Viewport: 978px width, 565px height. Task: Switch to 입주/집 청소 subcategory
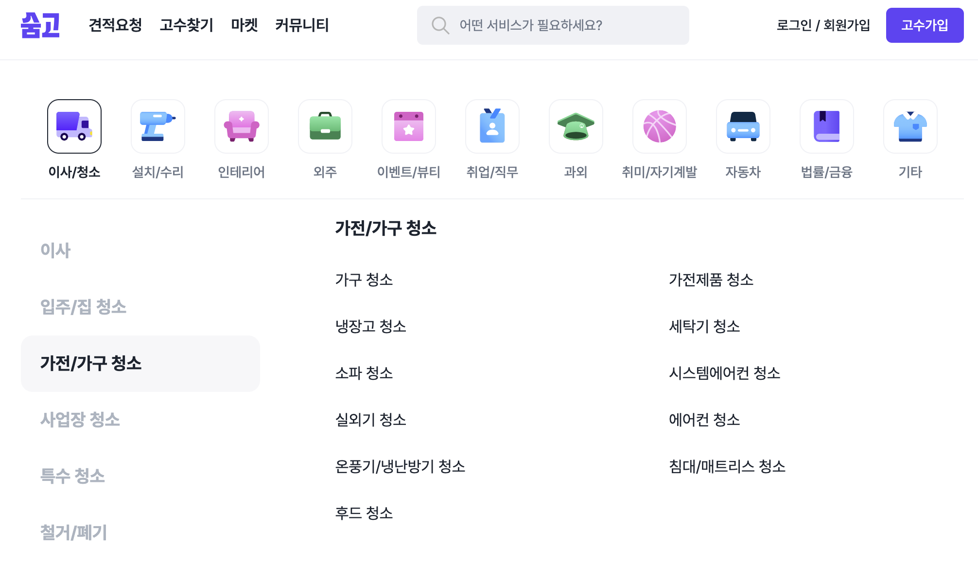coord(83,307)
